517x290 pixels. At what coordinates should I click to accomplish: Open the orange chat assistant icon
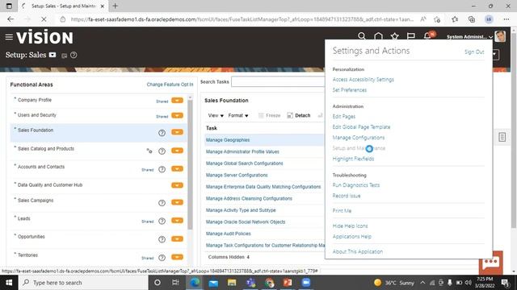click(491, 263)
